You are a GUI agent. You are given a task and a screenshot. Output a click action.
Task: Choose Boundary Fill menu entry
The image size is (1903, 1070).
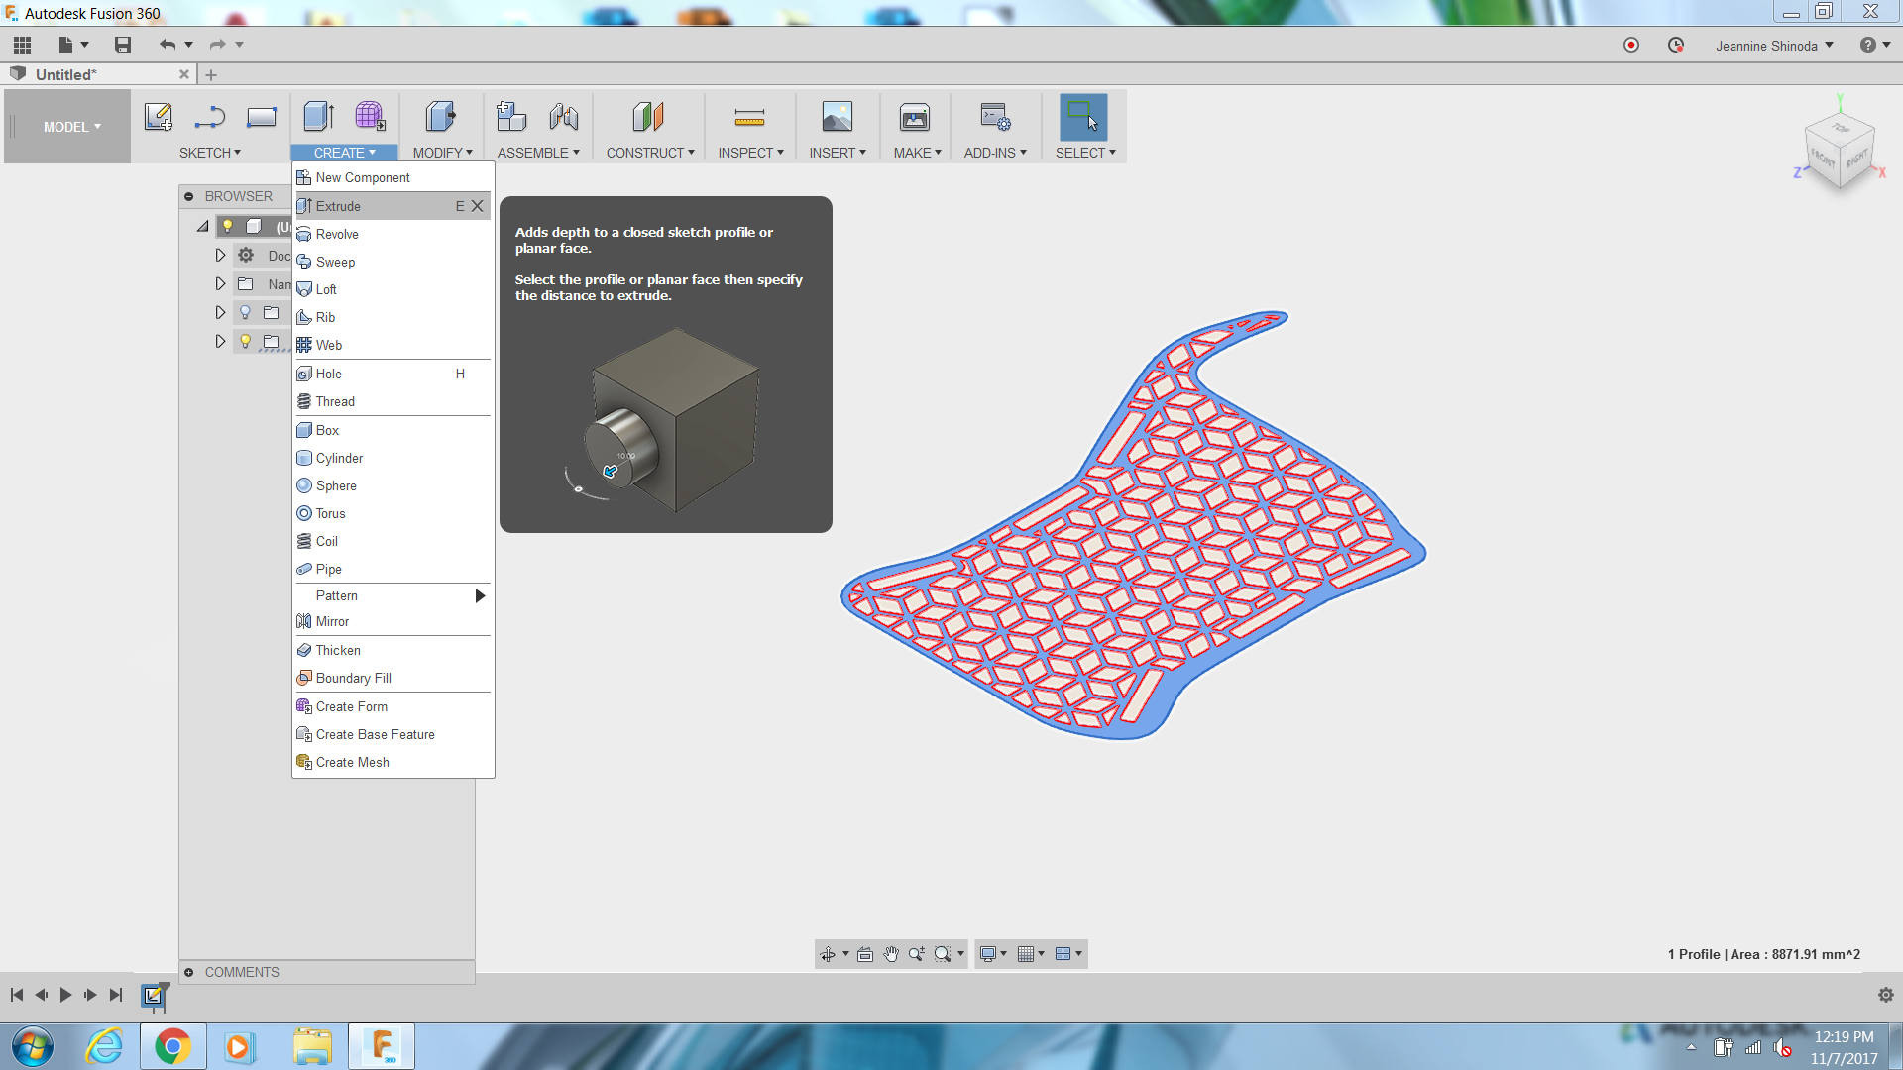click(393, 678)
